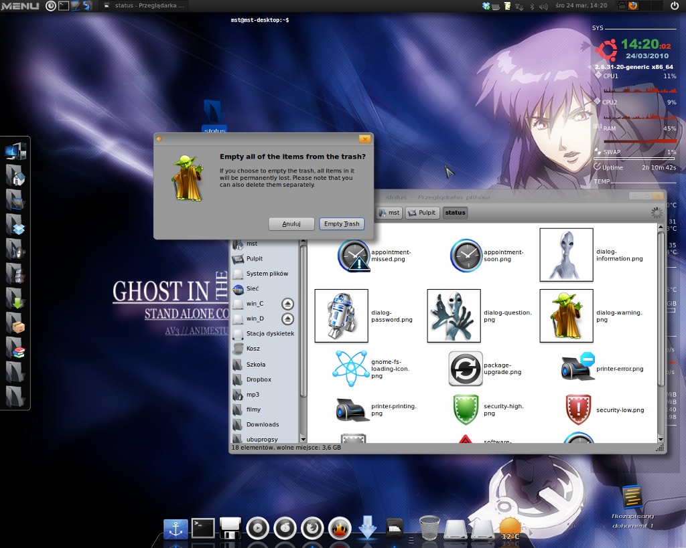Click the power button in top panel

(675, 5)
